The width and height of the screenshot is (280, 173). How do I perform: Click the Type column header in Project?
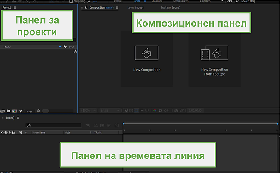point(72,47)
